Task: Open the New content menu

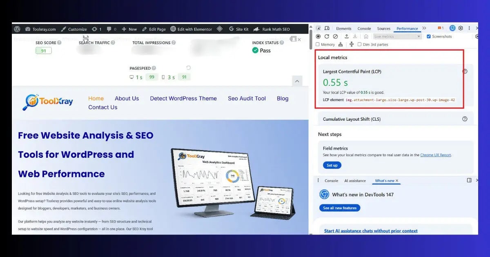Action: pyautogui.click(x=129, y=29)
